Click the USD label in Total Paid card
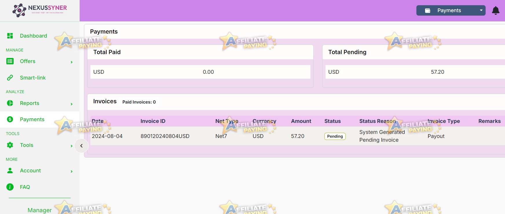505x214 pixels. tap(98, 72)
